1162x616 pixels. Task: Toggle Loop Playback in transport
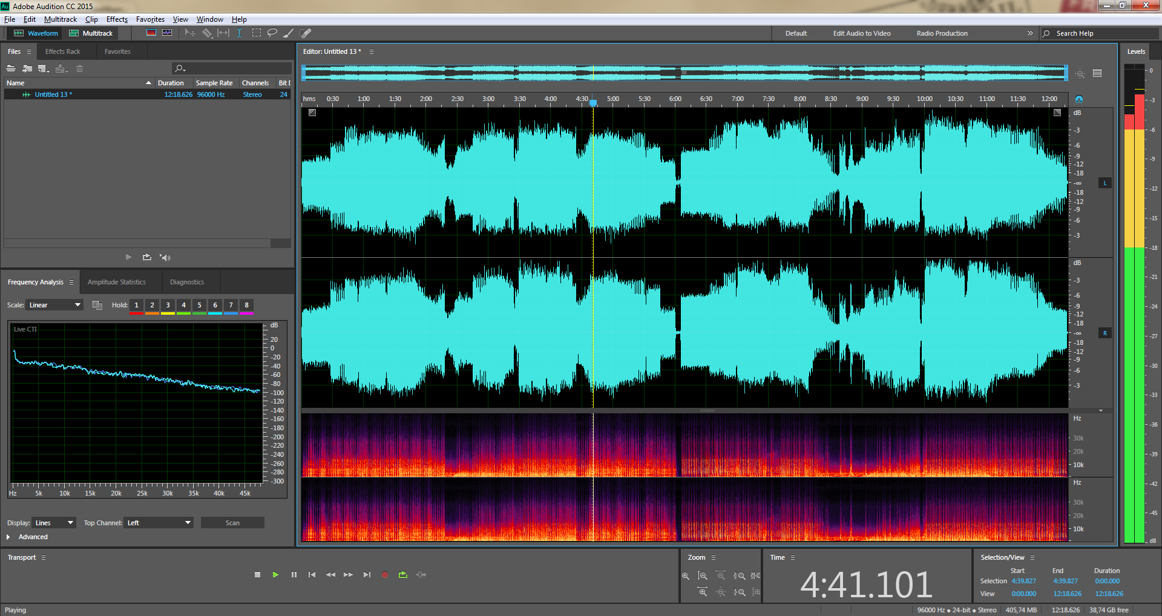(x=403, y=575)
